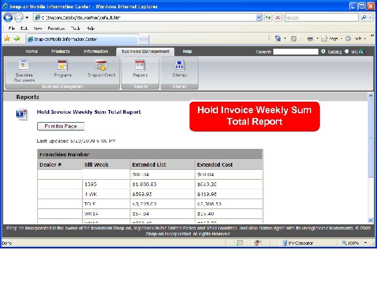Switch to the Information tab
377x283 pixels.
point(95,51)
